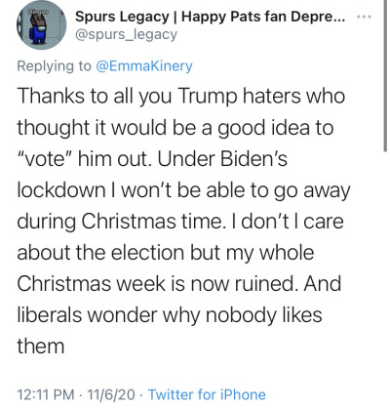Tap the 'Replying to' label
The width and height of the screenshot is (390, 409).
(x=55, y=66)
